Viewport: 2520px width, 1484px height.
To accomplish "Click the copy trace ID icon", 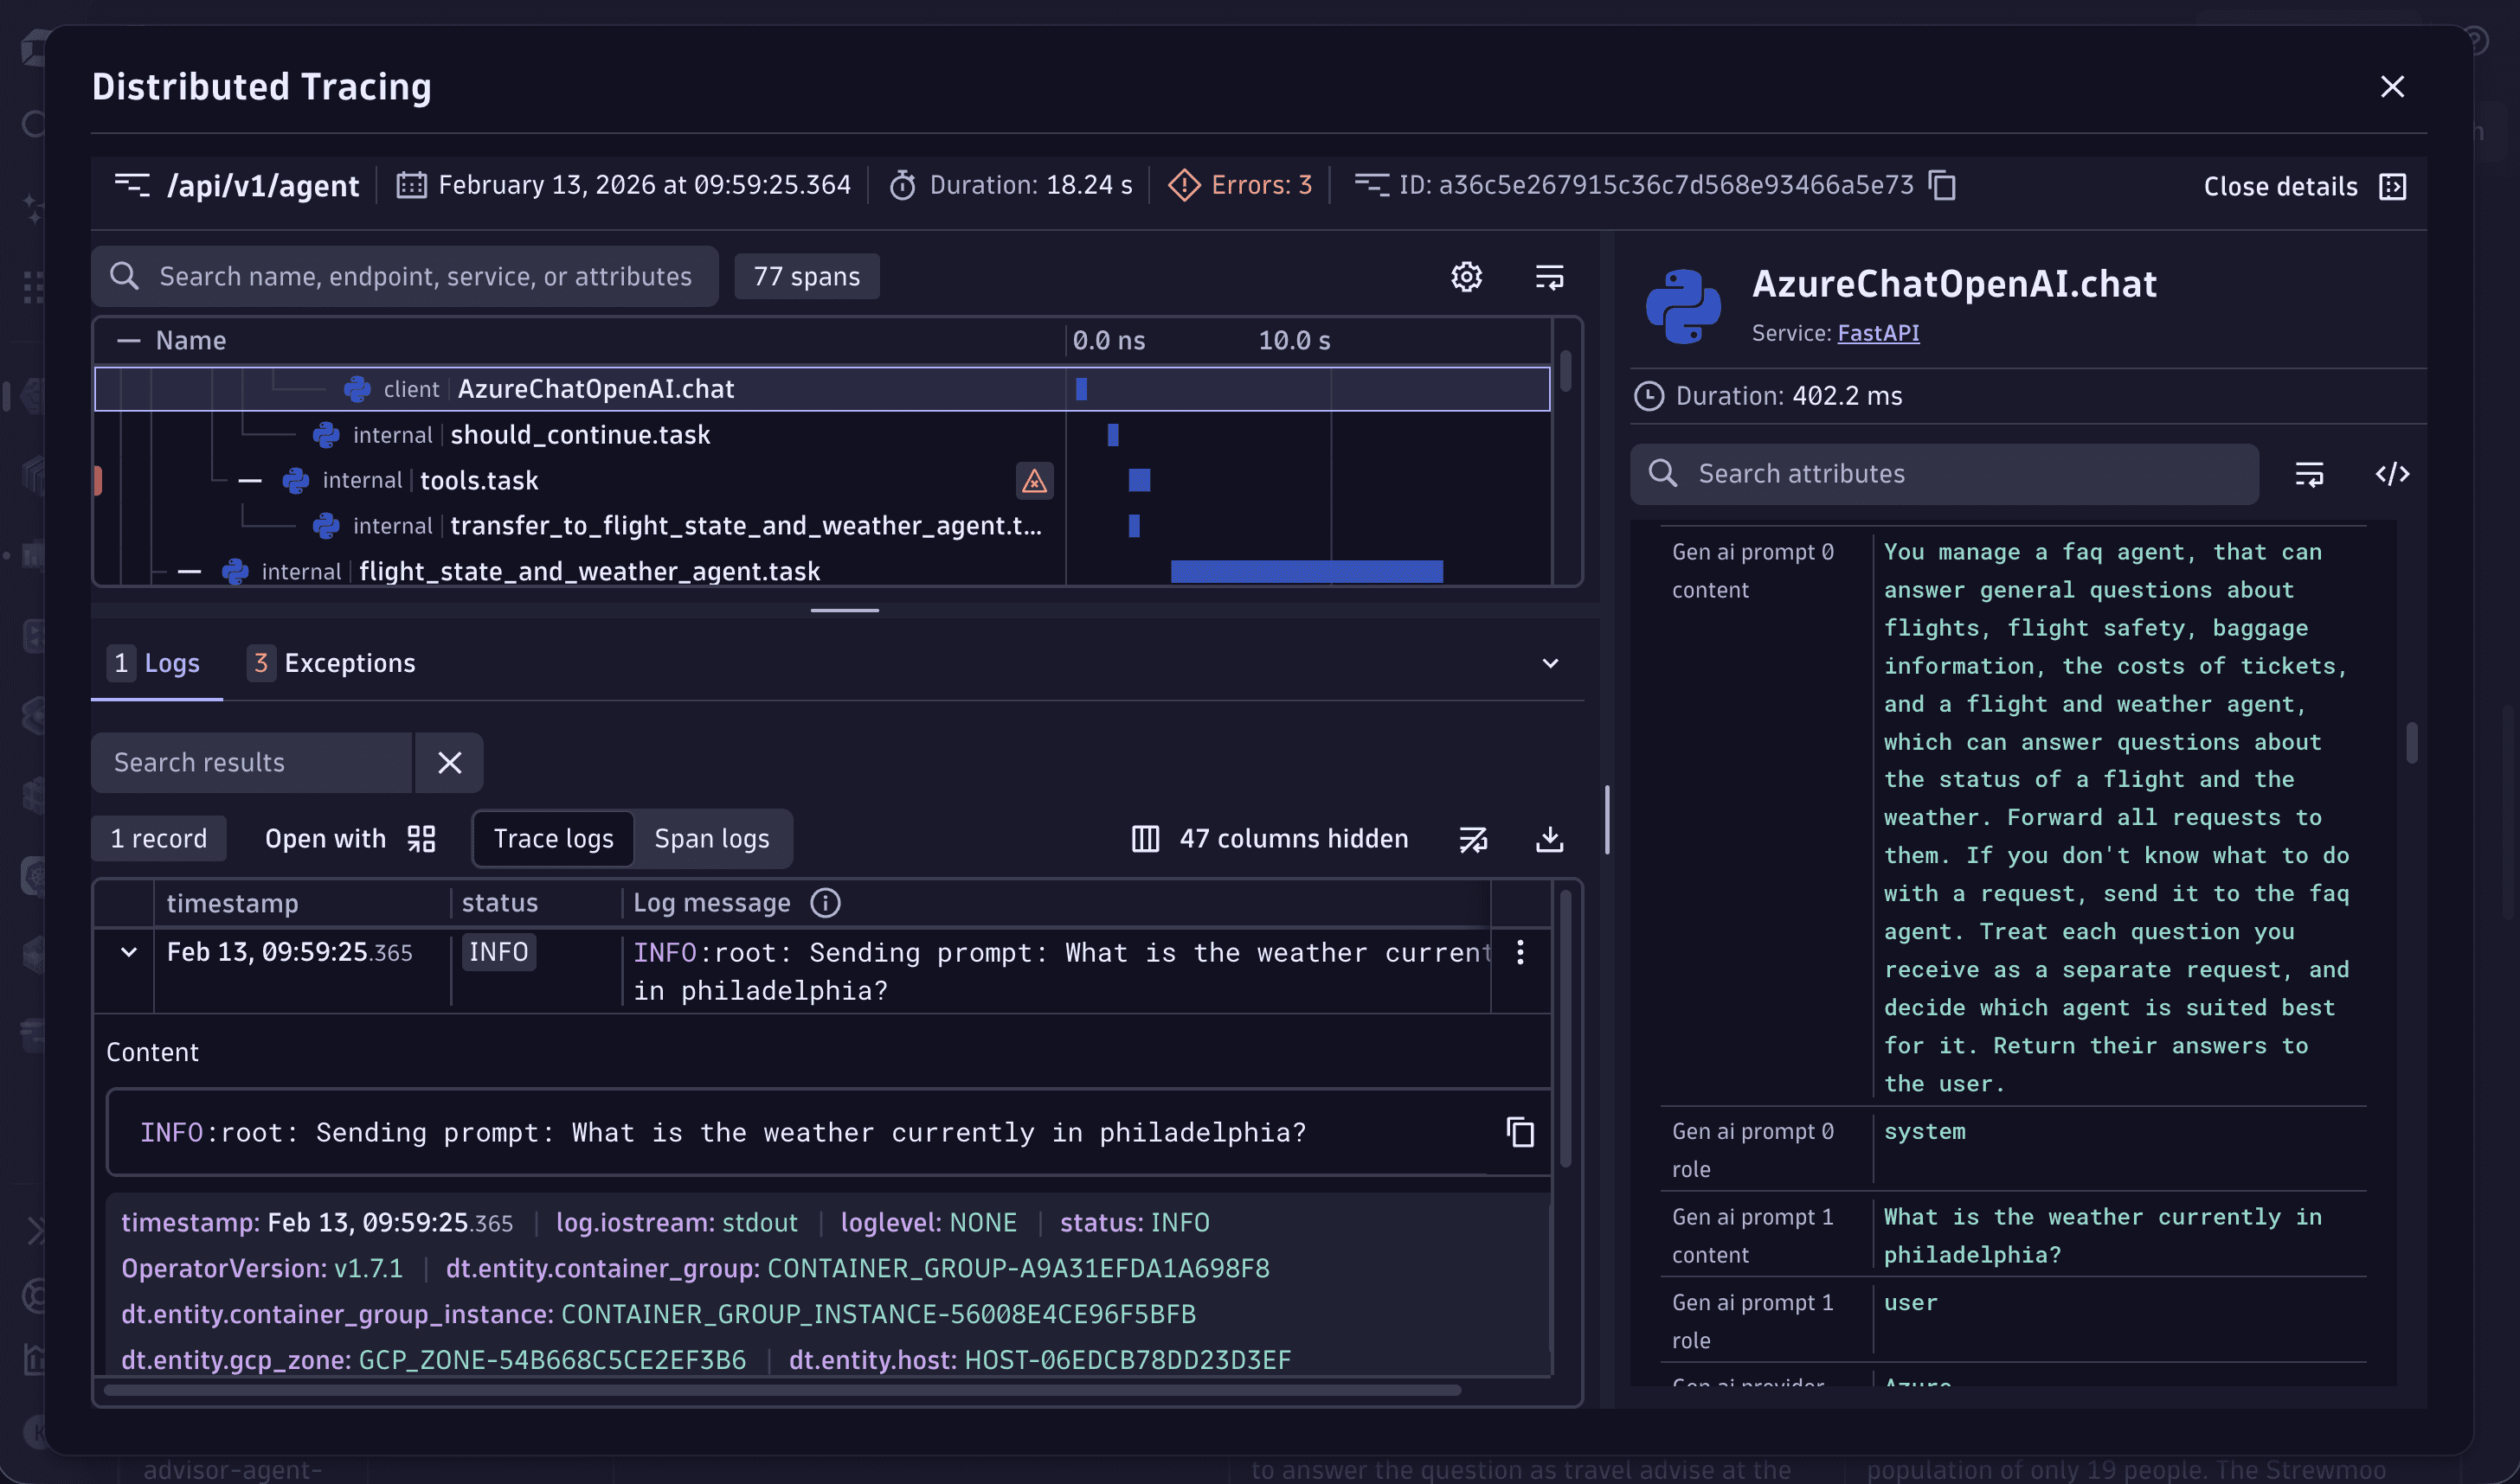I will (x=1942, y=186).
